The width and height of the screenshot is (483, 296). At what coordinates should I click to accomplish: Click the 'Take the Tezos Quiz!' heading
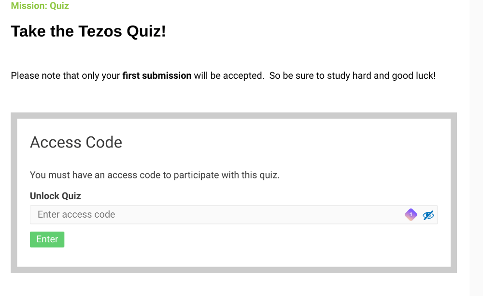click(x=88, y=31)
